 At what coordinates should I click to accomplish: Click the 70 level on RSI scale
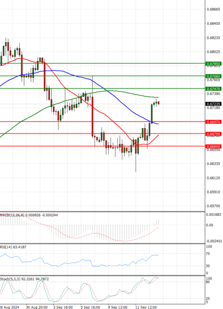(208, 254)
